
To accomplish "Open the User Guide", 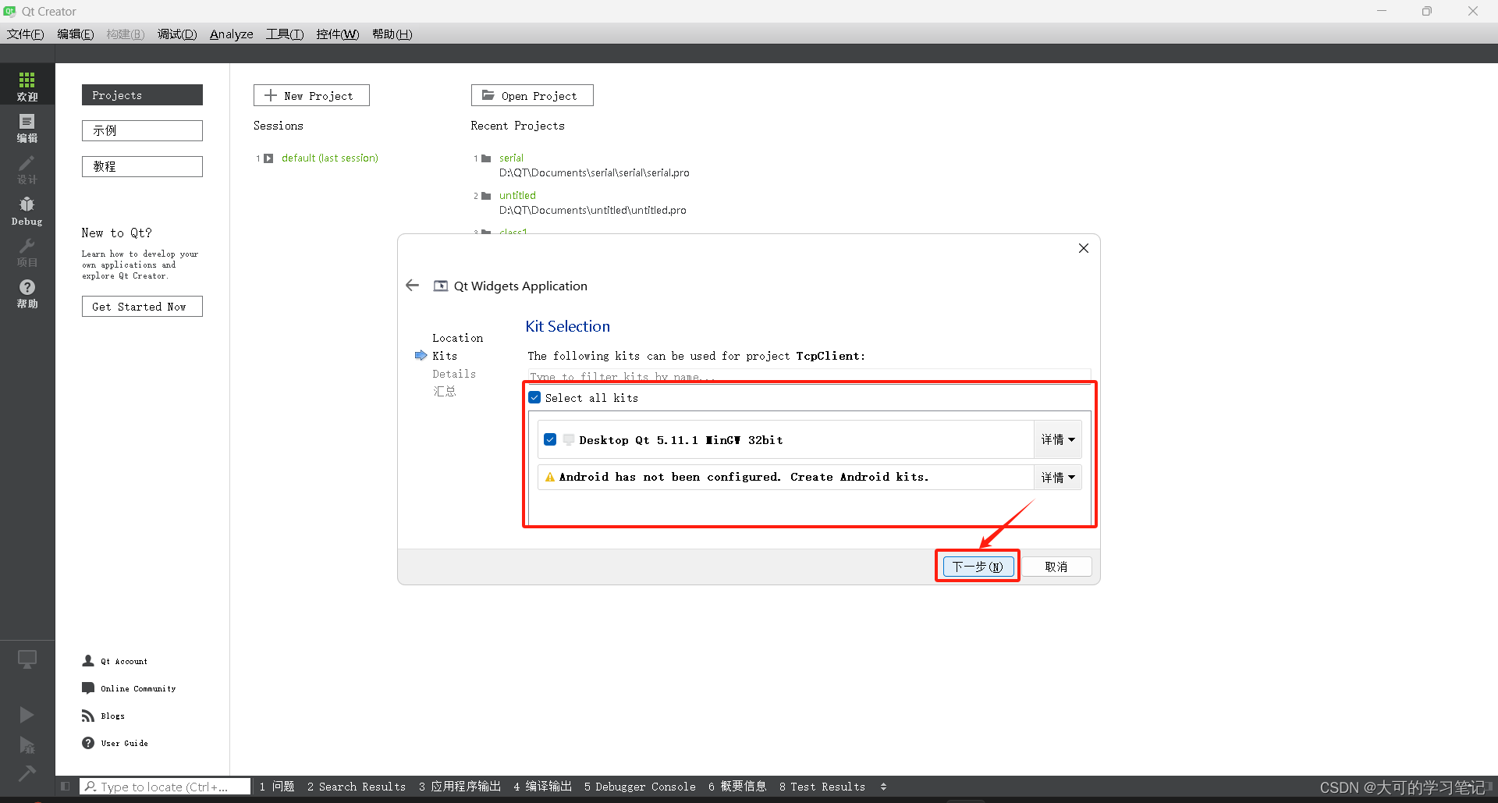I will pyautogui.click(x=124, y=743).
